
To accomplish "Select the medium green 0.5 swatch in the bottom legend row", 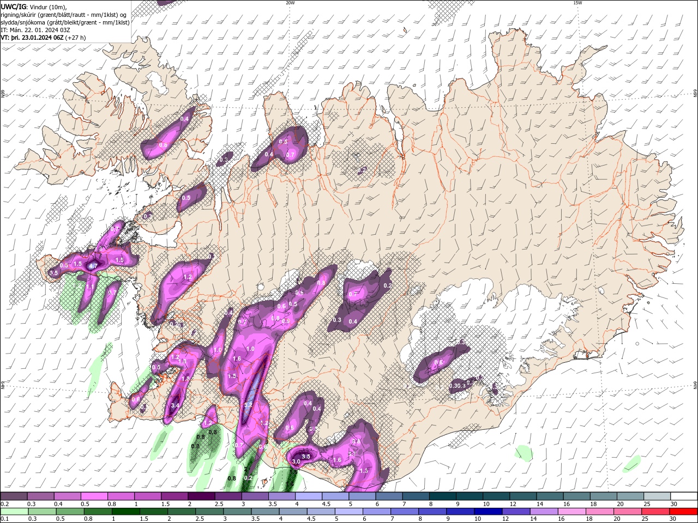I will 70,512.
